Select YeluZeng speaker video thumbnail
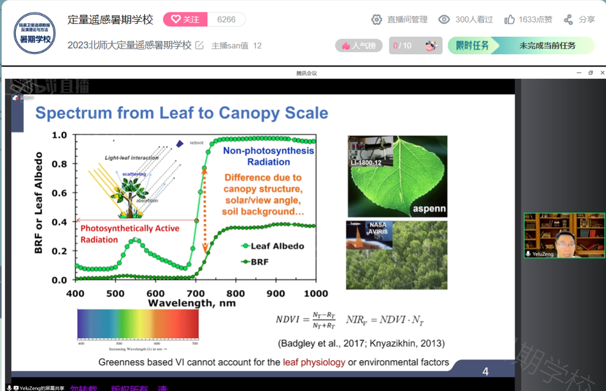 click(564, 235)
